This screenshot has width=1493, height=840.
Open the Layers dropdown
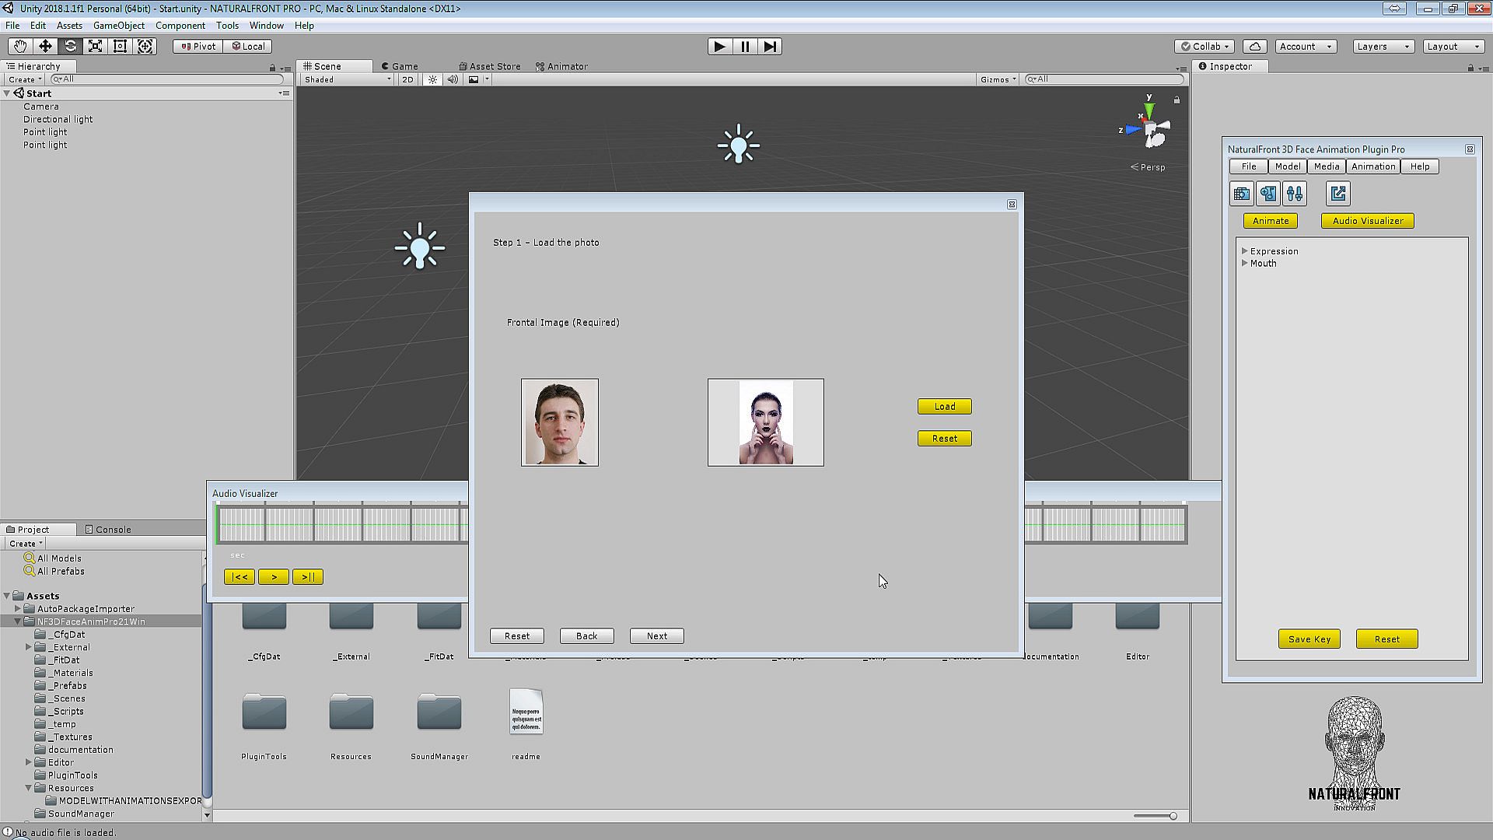1383,47
